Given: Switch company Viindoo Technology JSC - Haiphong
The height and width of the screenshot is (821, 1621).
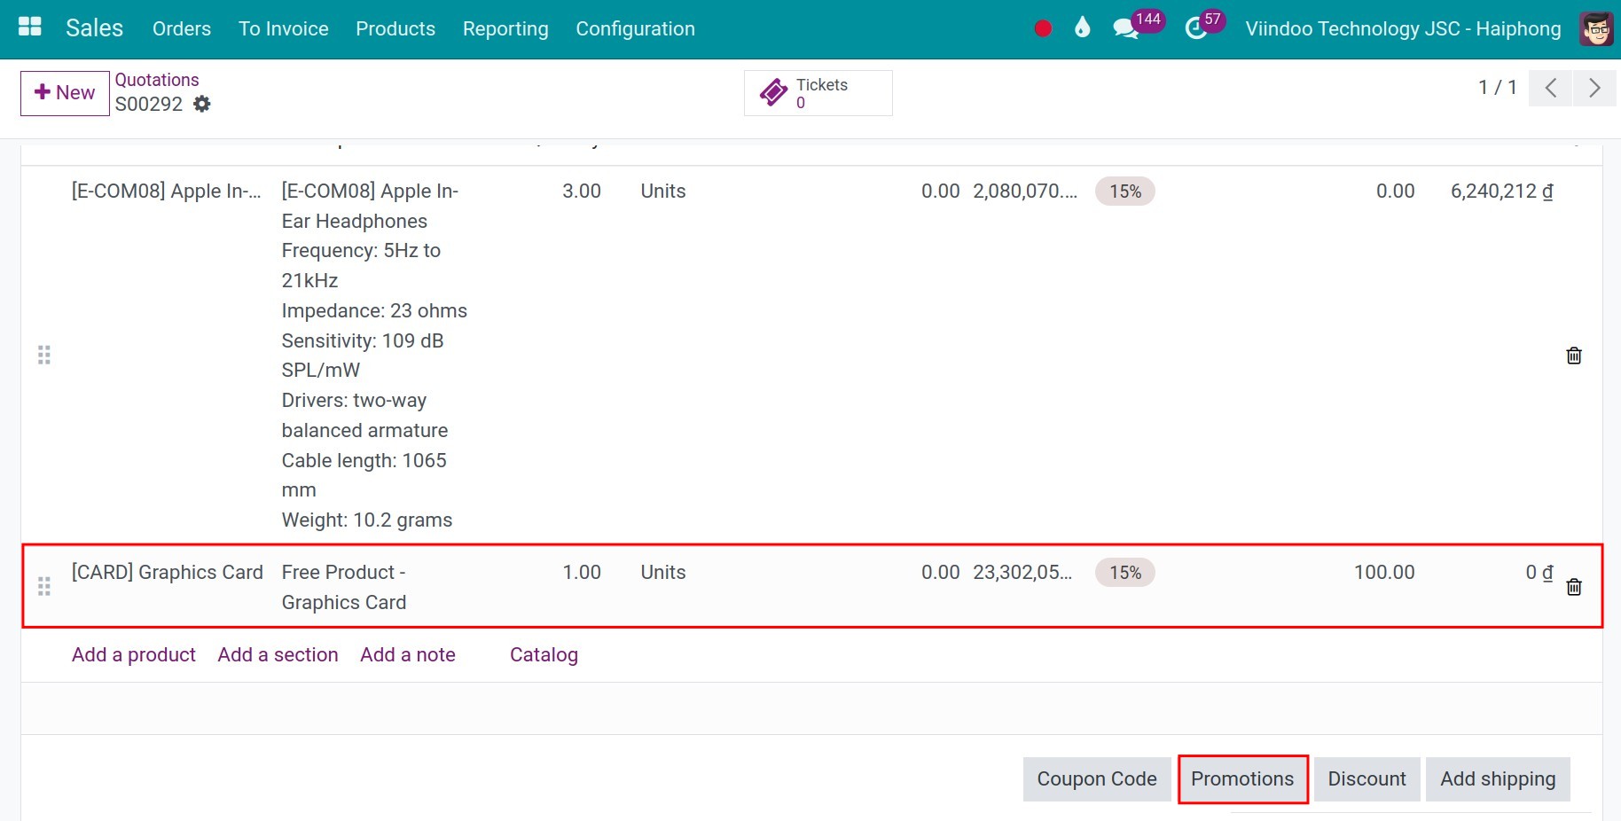Looking at the screenshot, I should coord(1403,28).
